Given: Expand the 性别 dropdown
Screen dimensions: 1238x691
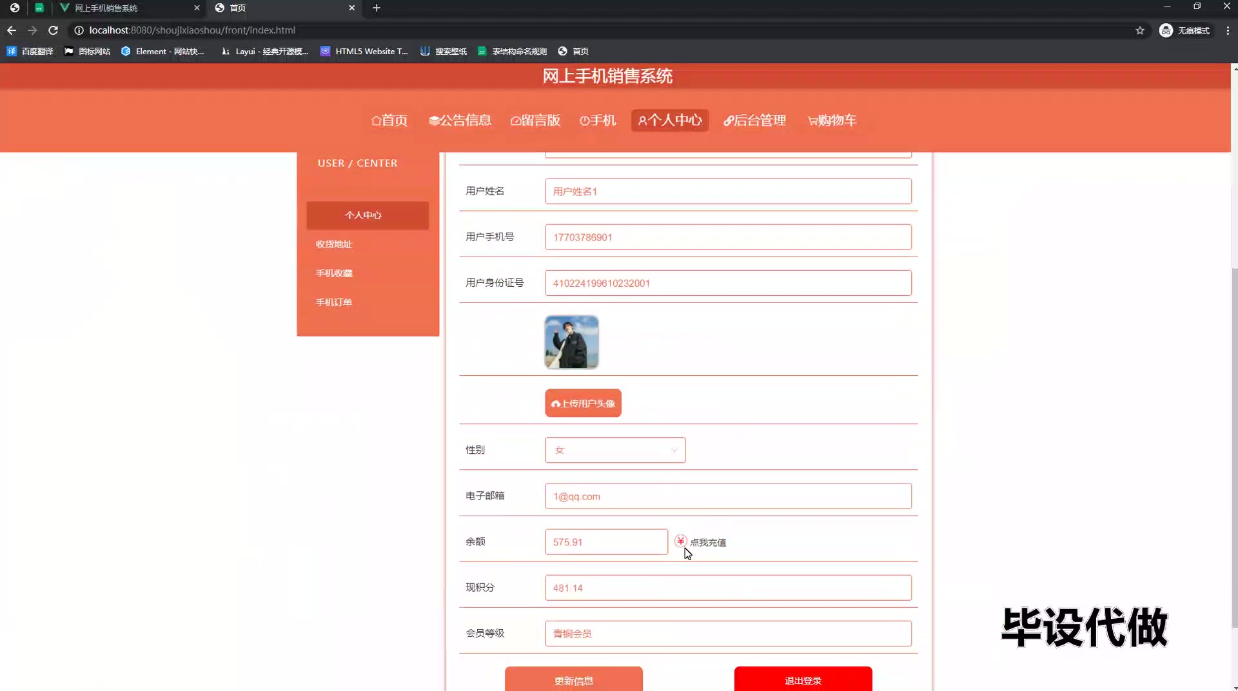Looking at the screenshot, I should [x=615, y=450].
